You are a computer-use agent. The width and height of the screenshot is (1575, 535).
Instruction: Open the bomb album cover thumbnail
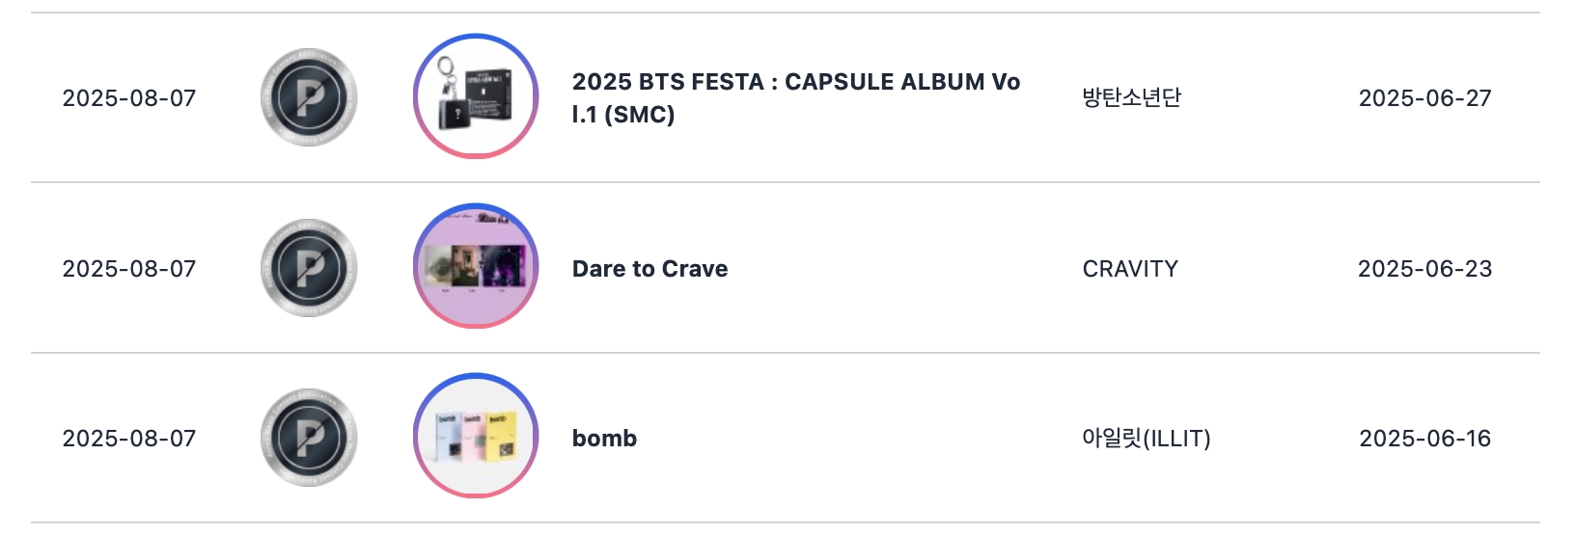coord(476,436)
